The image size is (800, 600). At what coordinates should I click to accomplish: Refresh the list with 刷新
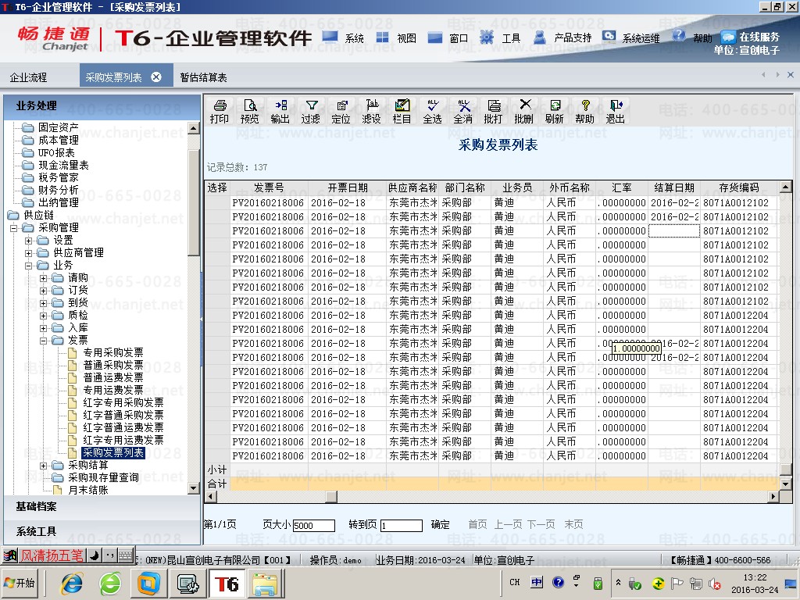(x=554, y=111)
